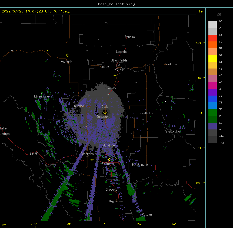
Task: Click the Ponoka city label
Action: pyautogui.click(x=130, y=37)
